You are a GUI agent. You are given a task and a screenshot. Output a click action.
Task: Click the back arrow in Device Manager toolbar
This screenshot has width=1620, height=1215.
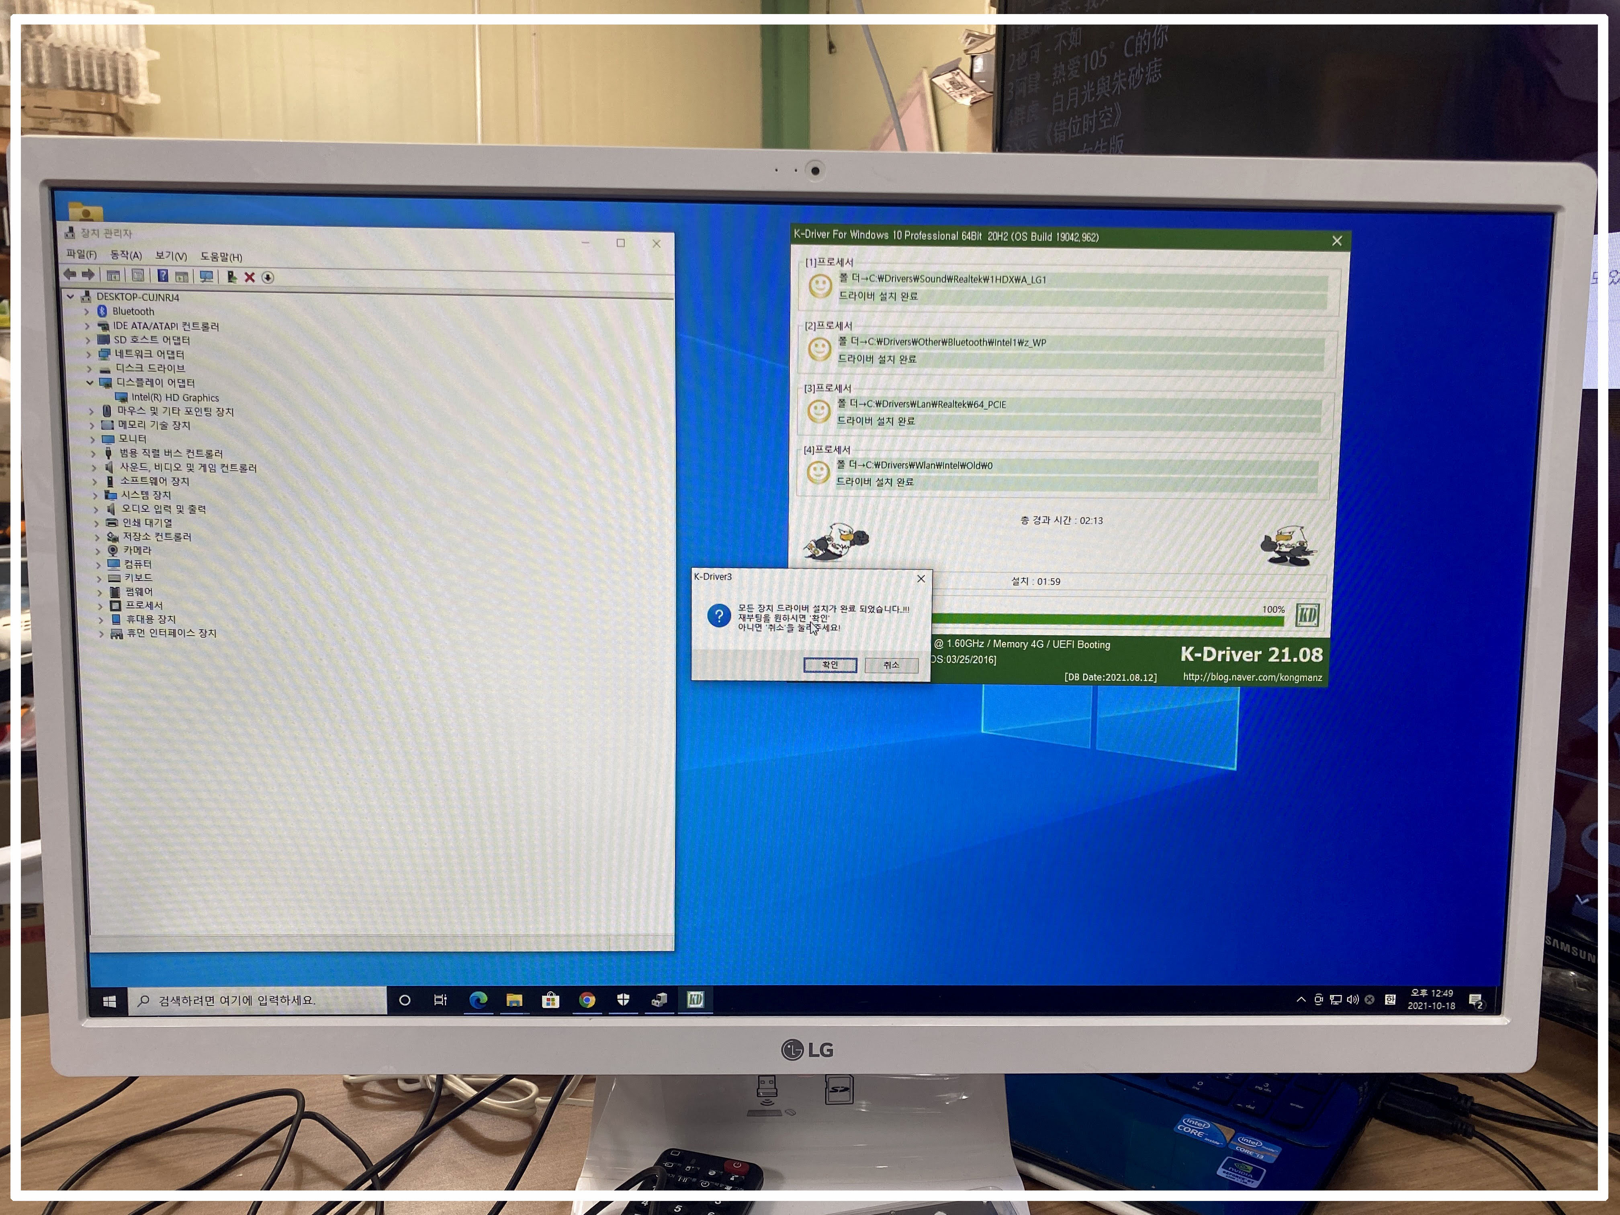[70, 275]
